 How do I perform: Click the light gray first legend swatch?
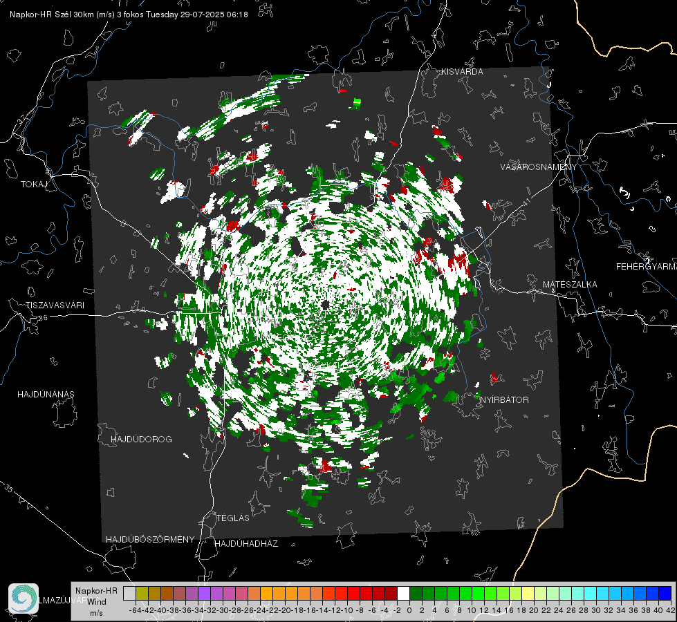click(129, 593)
